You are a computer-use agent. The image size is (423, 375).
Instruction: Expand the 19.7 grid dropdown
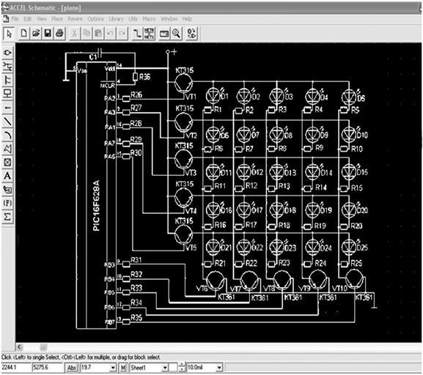point(114,368)
